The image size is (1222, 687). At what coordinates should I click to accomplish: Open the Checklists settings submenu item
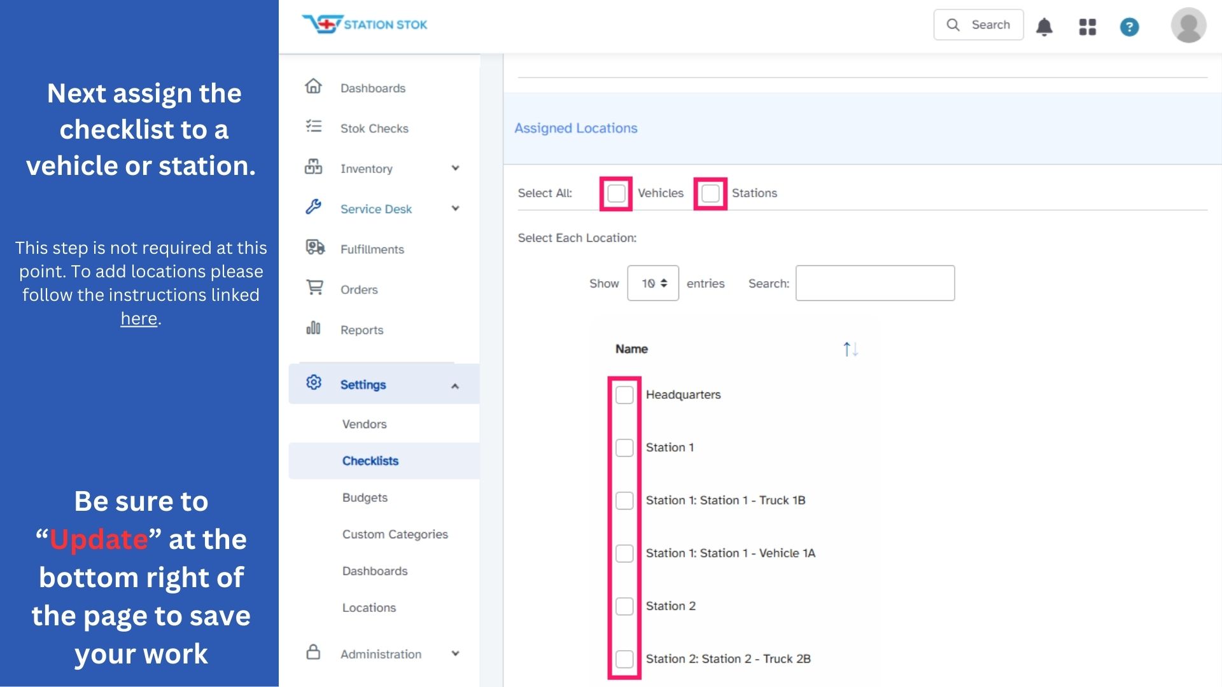[370, 461]
